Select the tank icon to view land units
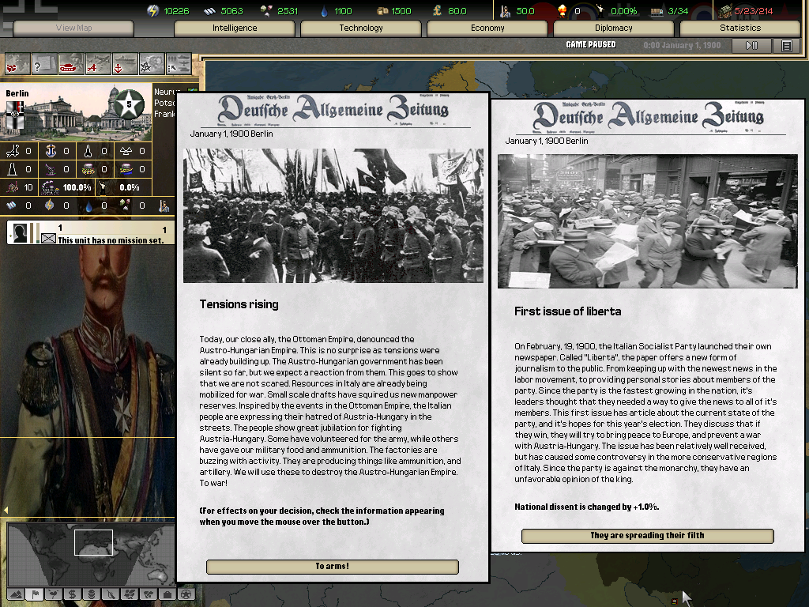 (70, 62)
